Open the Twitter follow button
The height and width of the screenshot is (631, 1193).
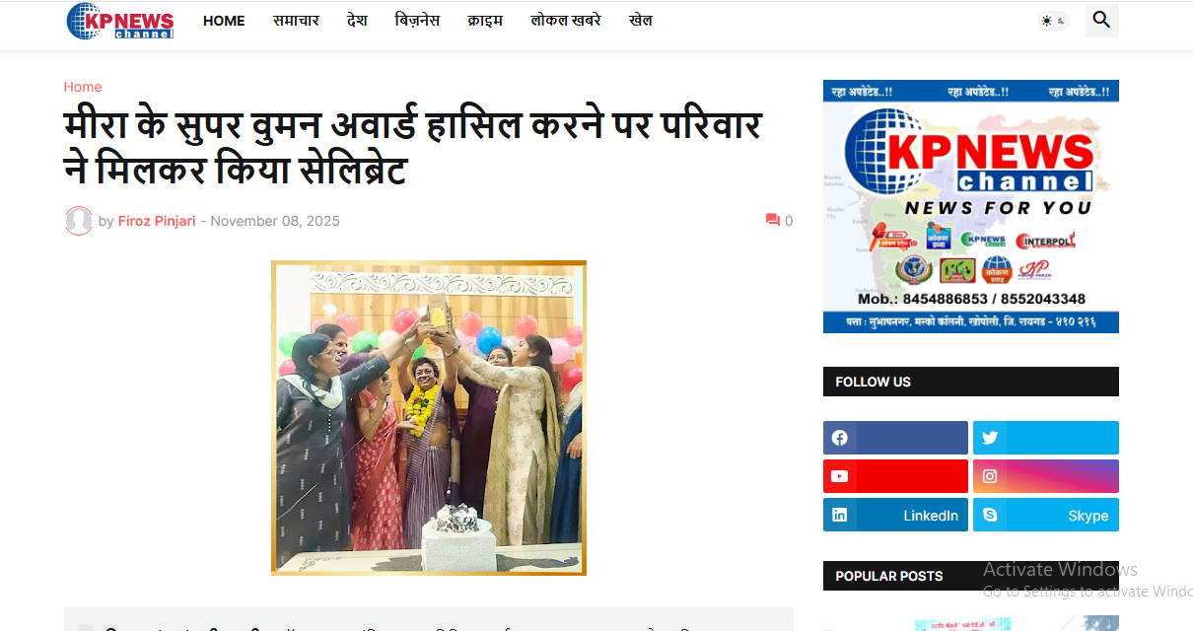(1045, 438)
